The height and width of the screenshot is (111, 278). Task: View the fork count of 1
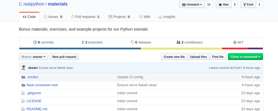(x=259, y=4)
